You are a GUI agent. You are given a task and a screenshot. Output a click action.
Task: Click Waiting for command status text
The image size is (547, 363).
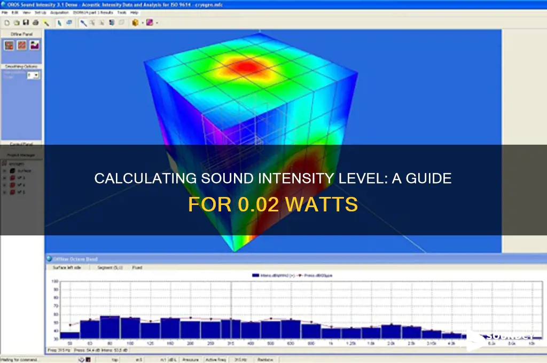click(19, 359)
